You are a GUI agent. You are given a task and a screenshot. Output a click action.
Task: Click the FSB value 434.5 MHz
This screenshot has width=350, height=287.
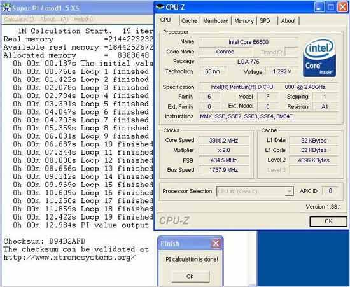(223, 160)
